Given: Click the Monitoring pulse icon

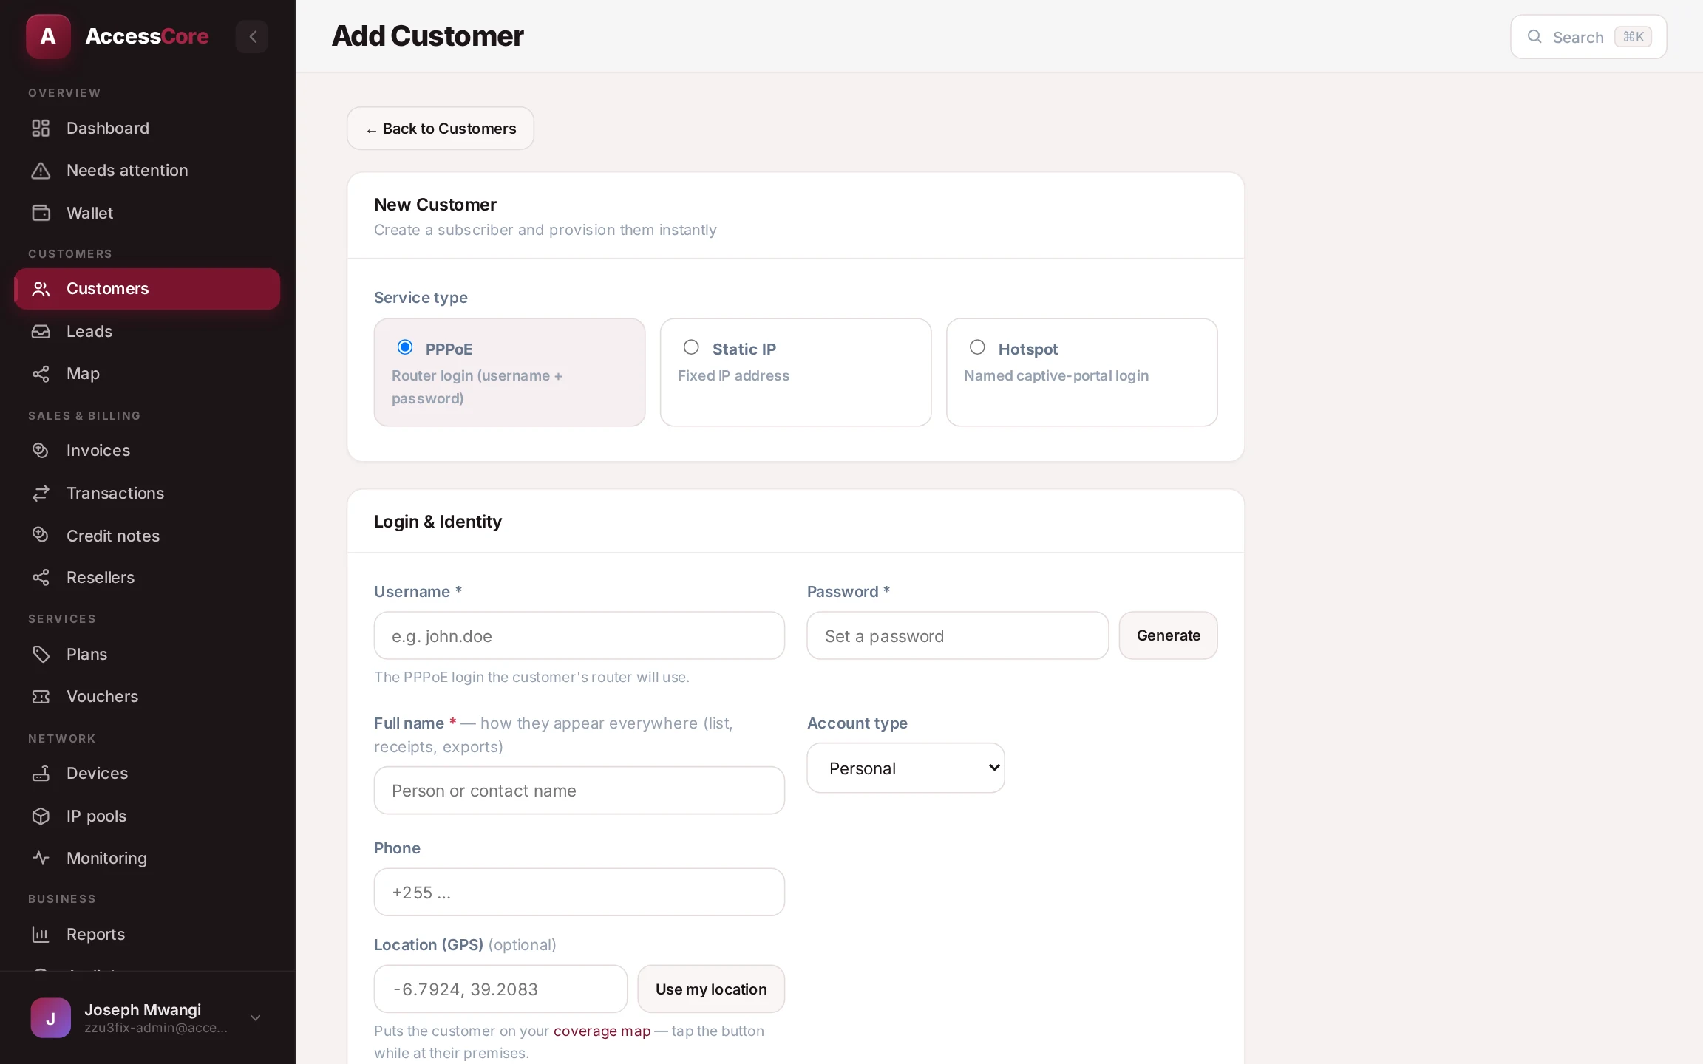Looking at the screenshot, I should tap(41, 858).
